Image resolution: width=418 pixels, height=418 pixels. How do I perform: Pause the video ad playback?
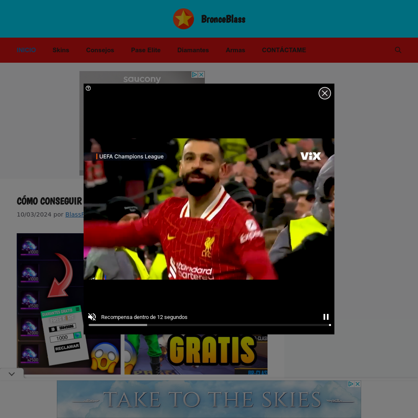pos(326,317)
